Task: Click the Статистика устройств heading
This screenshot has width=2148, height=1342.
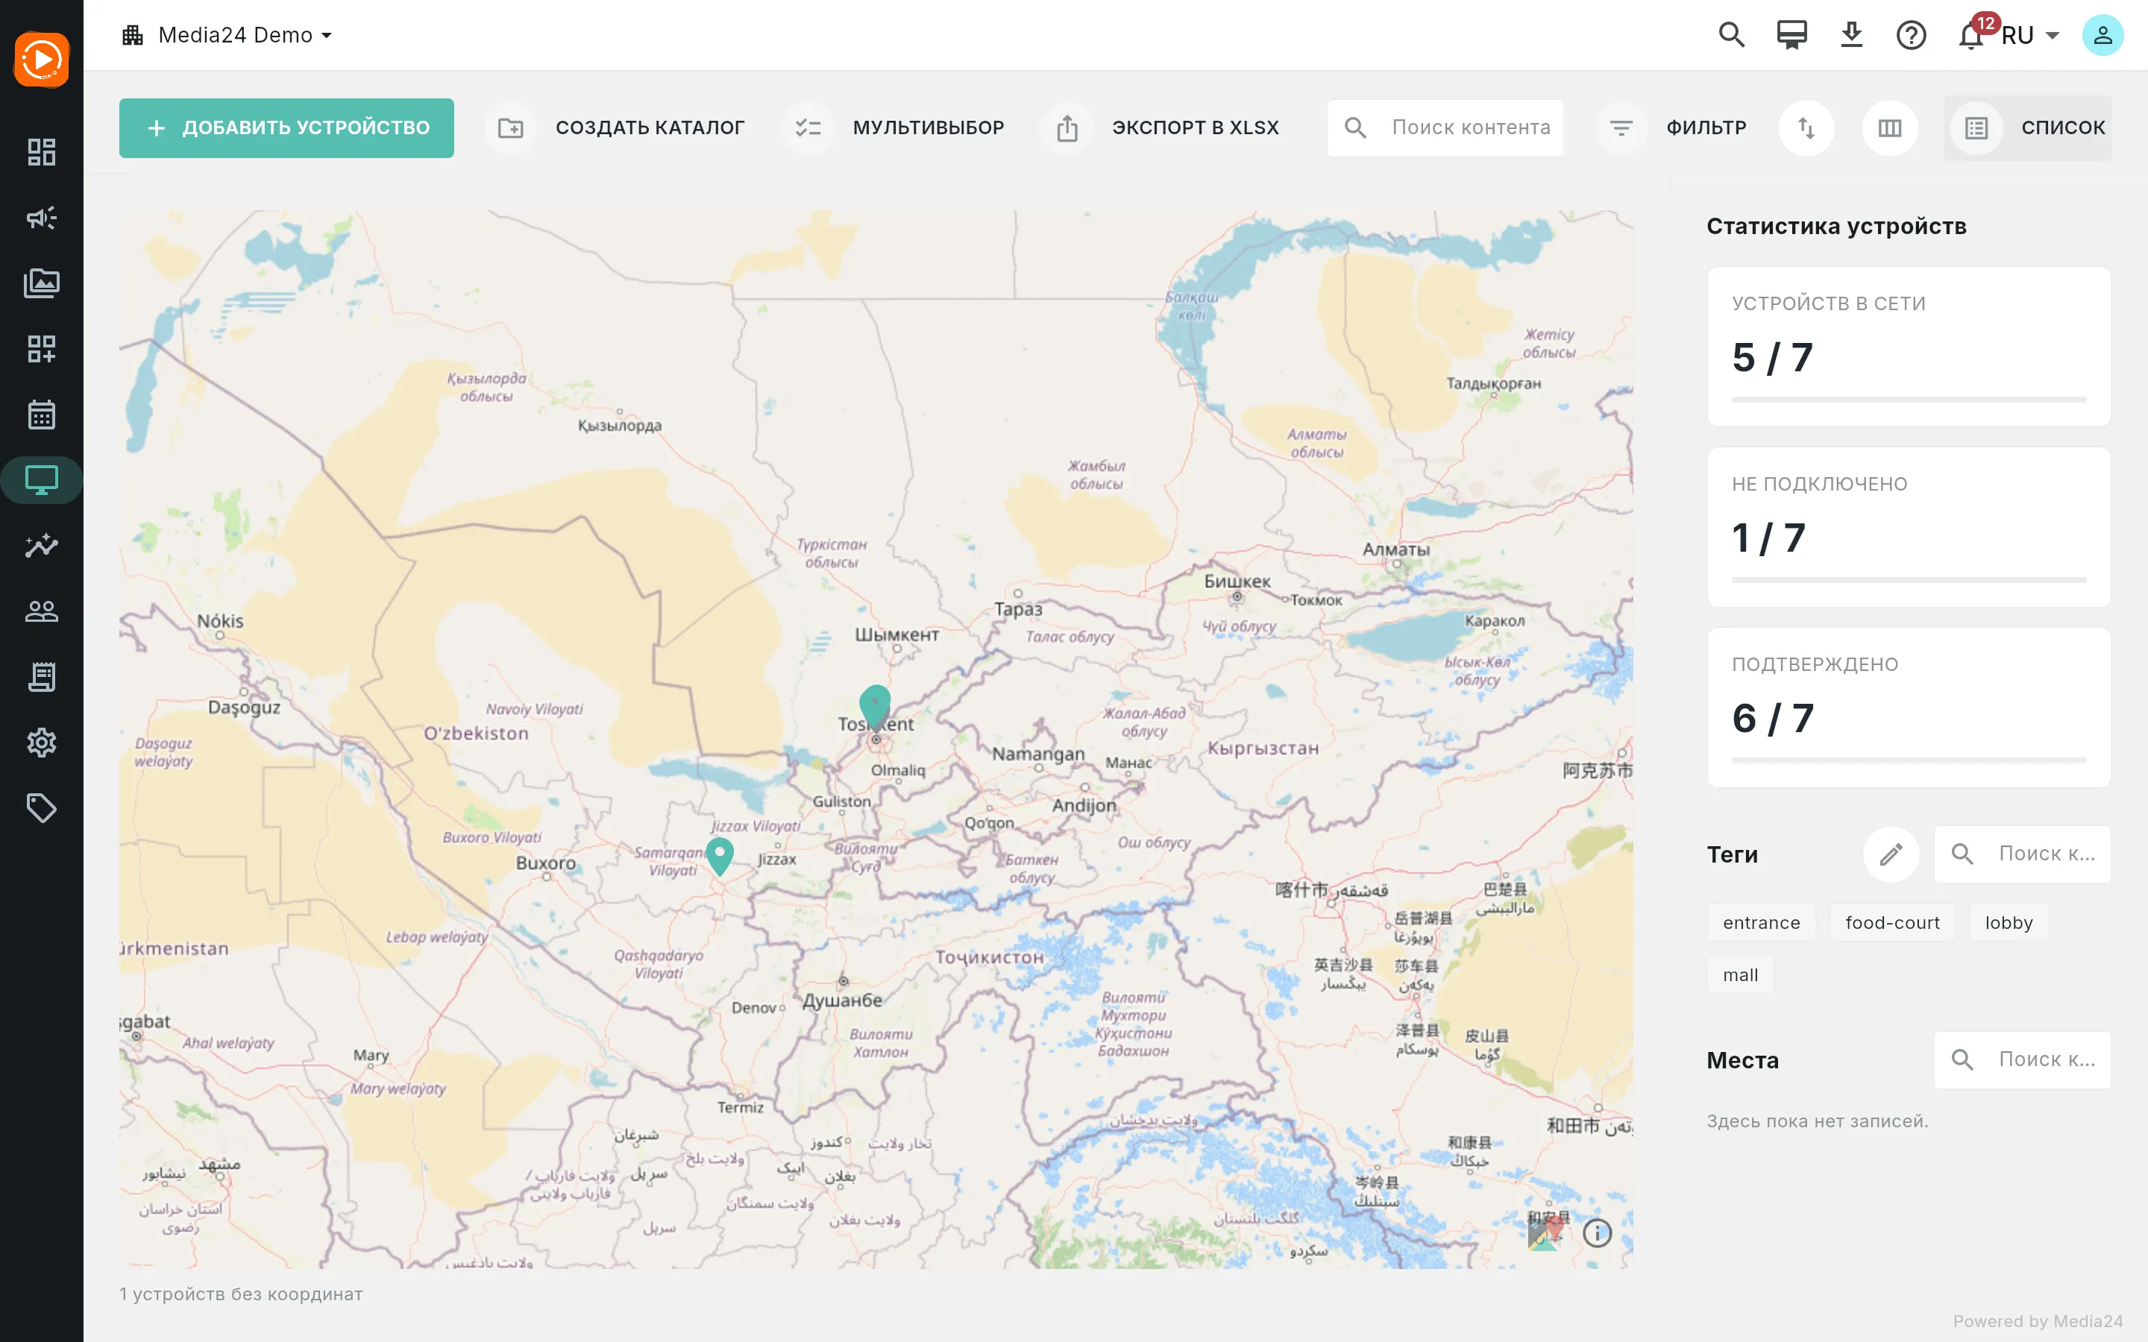Action: click(x=1835, y=227)
